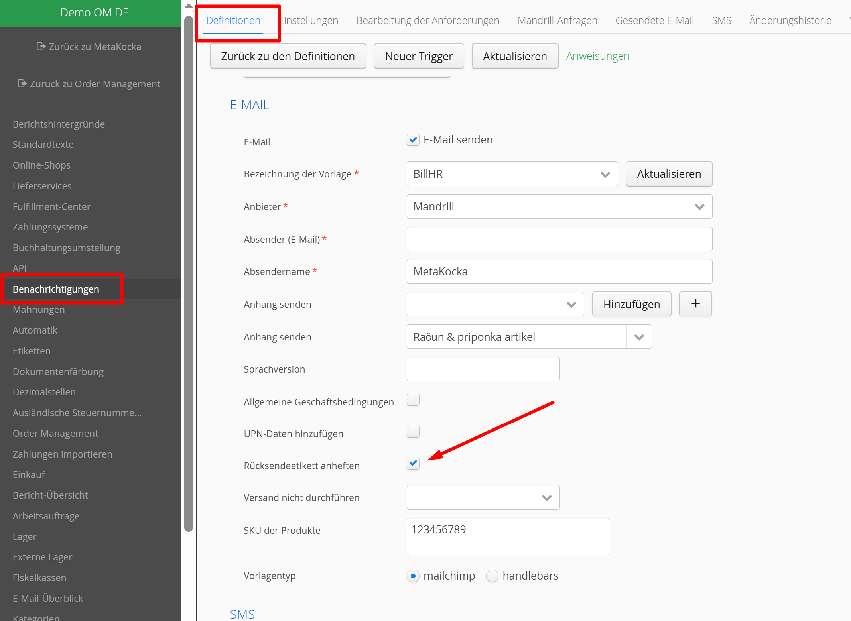Click exit icon beside Zurück zu Order Management

pos(22,84)
